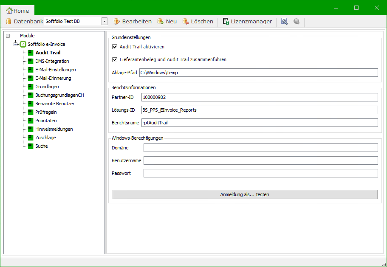Toggle the Softfolio e-Invoice module checkbox
This screenshot has width=387, height=267.
[23, 44]
